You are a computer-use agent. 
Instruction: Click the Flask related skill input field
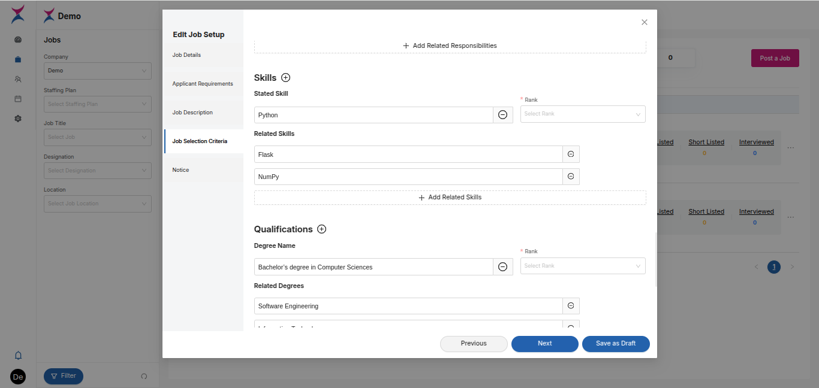pos(408,154)
